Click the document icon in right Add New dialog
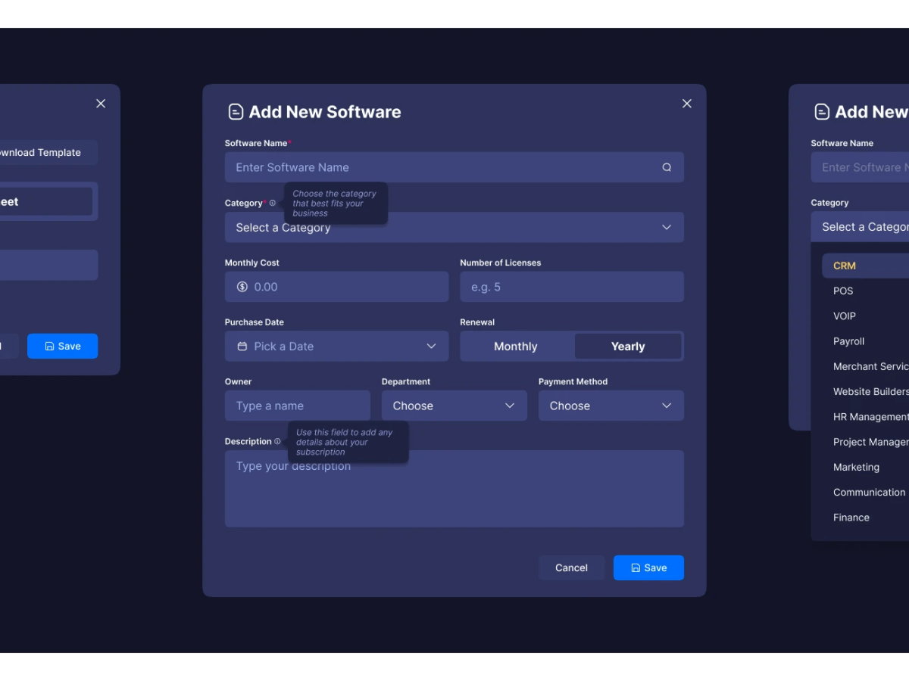Screen dimensions: 909x681 pyautogui.click(x=822, y=112)
